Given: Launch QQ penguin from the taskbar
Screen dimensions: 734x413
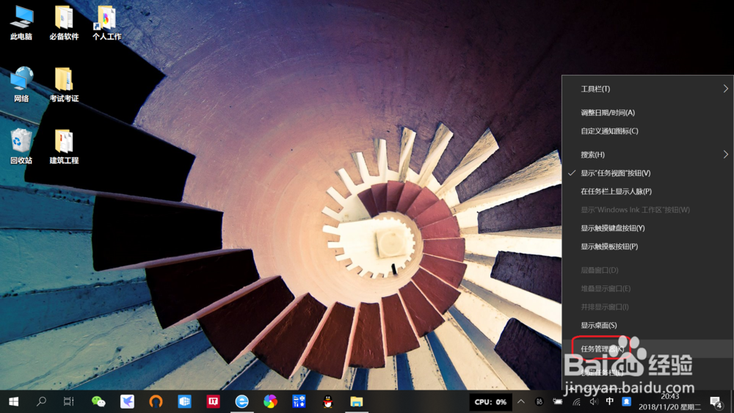Looking at the screenshot, I should point(327,401).
